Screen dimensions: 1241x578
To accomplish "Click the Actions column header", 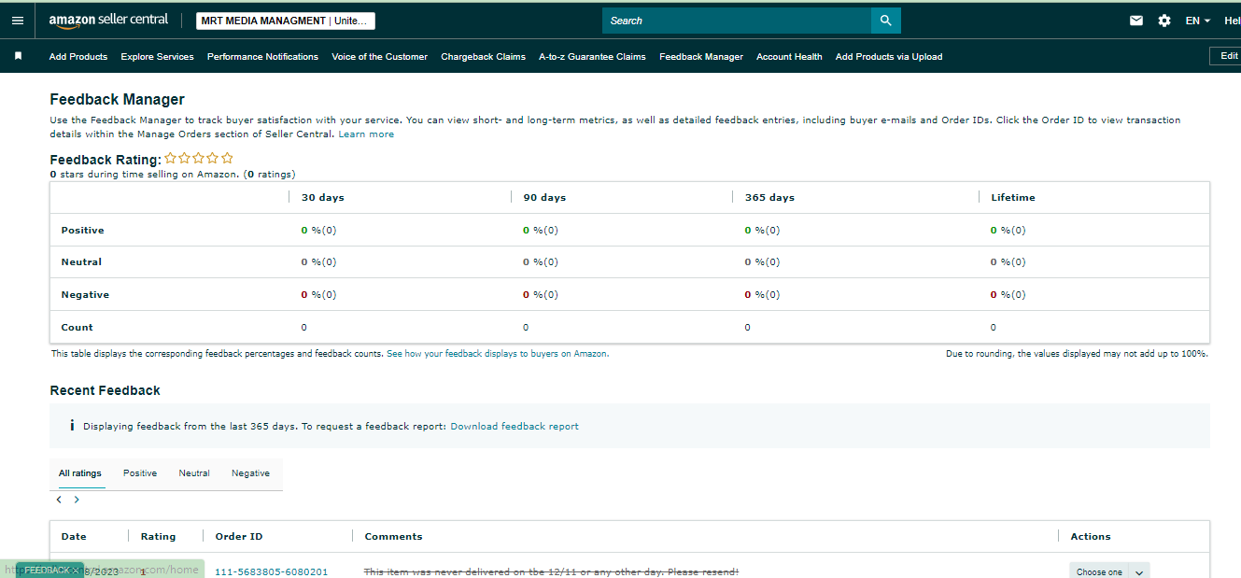I will point(1091,537).
